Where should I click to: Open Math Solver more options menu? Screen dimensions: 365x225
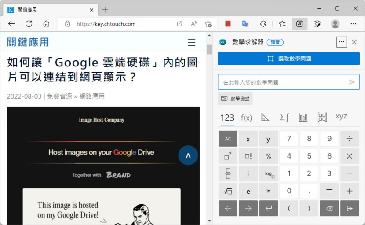[341, 42]
